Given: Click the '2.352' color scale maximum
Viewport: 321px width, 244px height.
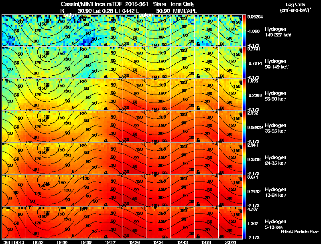Looking at the screenshot, I should (253, 113).
